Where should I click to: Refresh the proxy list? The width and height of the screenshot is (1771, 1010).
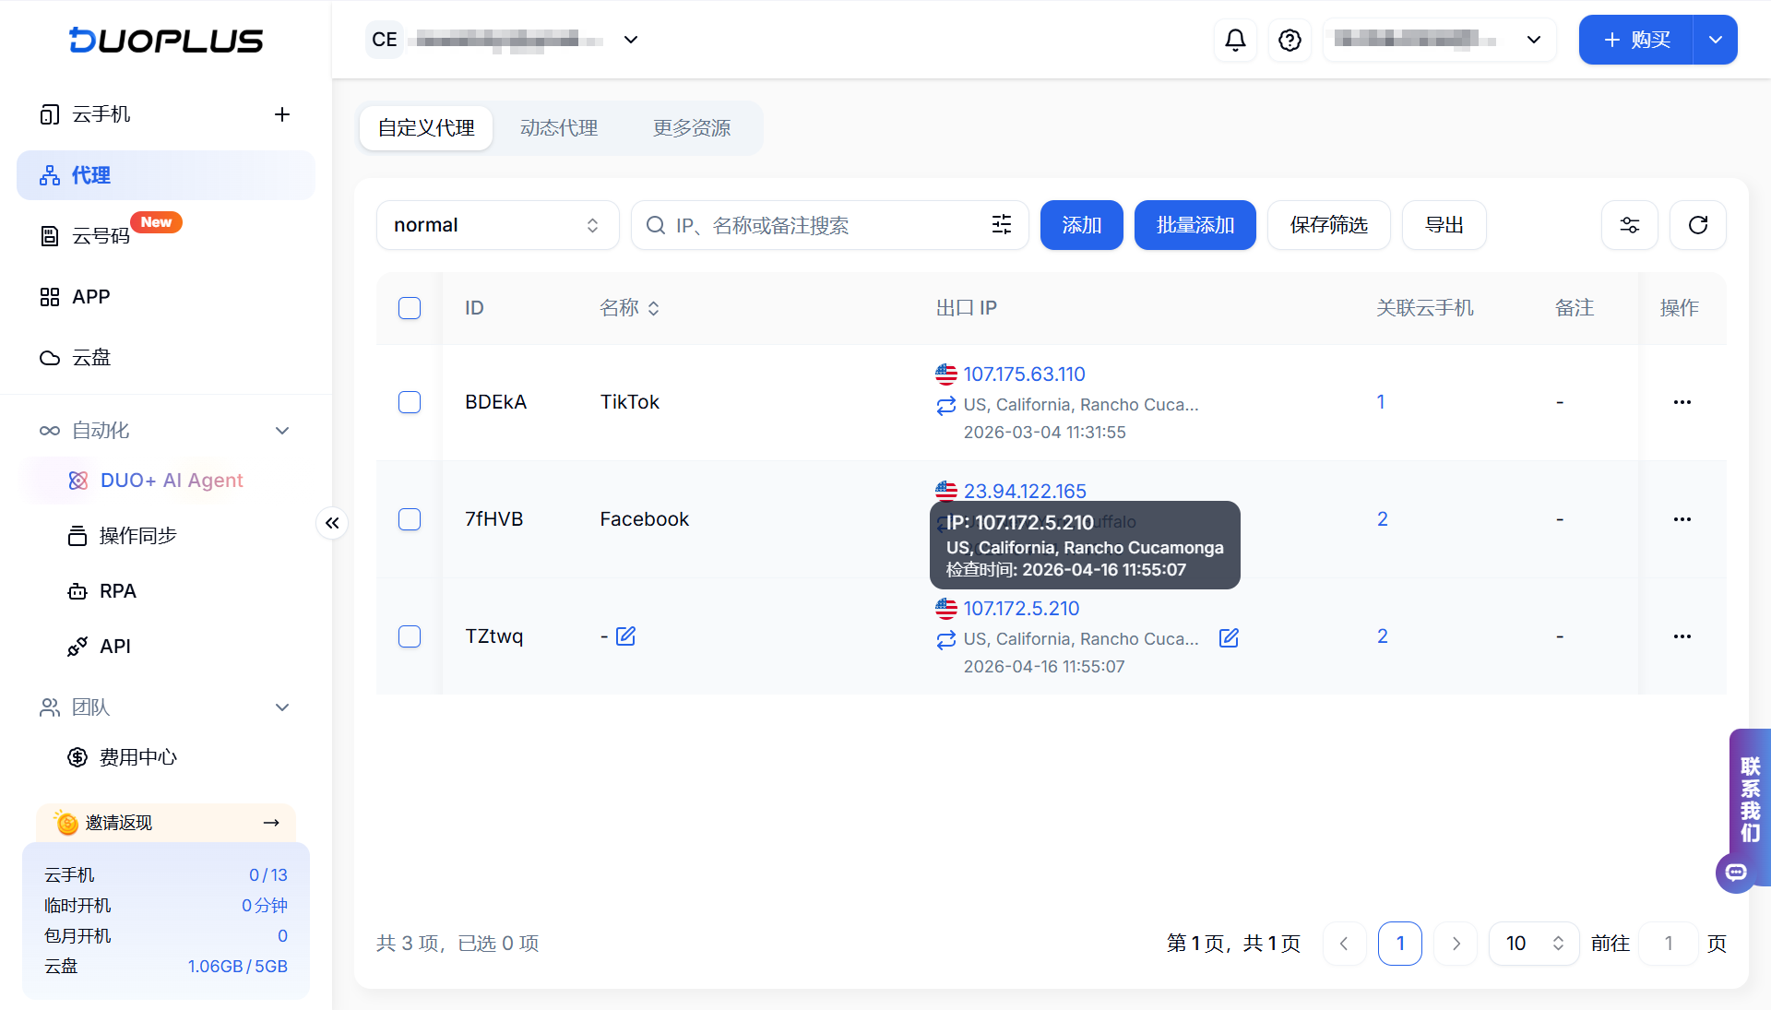(1698, 225)
